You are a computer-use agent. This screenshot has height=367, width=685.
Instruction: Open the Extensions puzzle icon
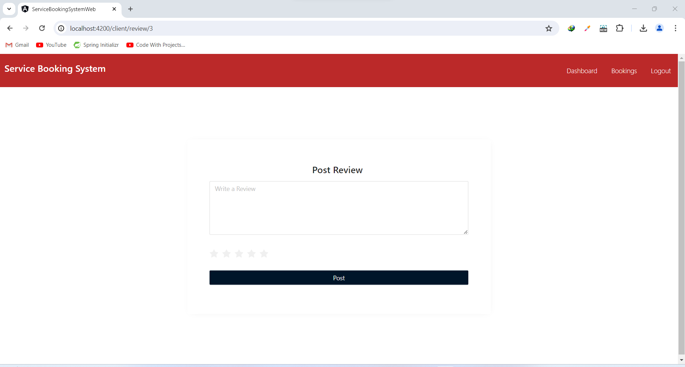click(620, 28)
